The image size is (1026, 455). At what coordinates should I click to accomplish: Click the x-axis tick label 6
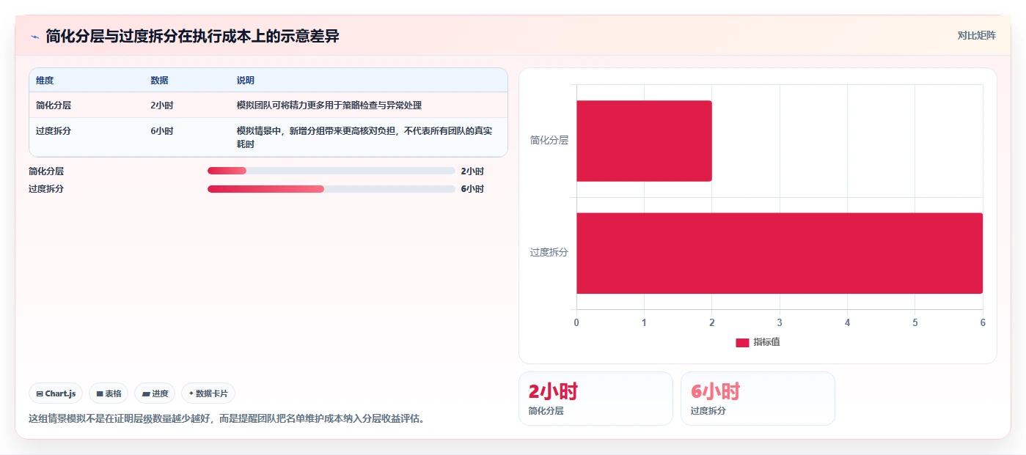point(983,322)
